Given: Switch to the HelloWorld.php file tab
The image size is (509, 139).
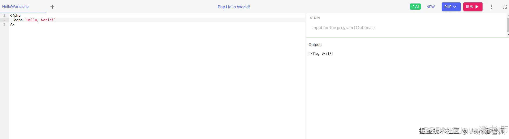Looking at the screenshot, I should point(15,7).
